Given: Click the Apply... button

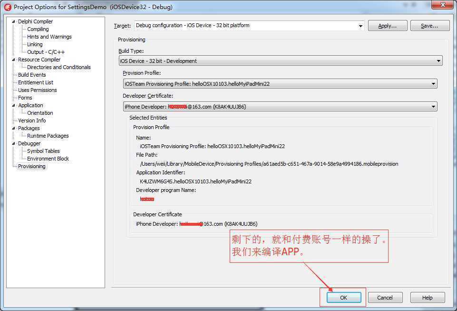Looking at the screenshot, I should [x=388, y=26].
